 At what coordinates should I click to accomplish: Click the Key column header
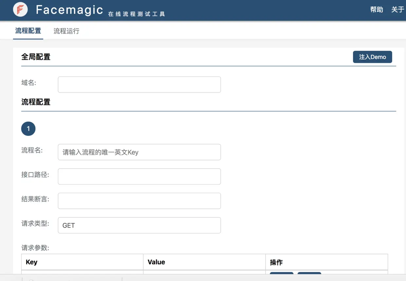coord(82,262)
